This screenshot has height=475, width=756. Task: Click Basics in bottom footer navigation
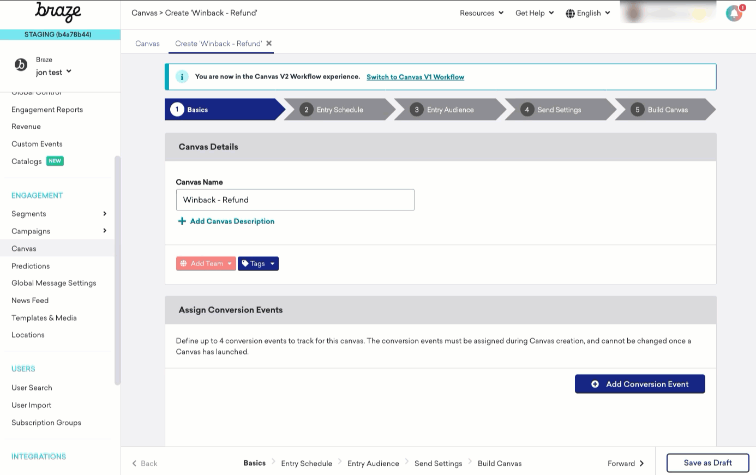255,463
